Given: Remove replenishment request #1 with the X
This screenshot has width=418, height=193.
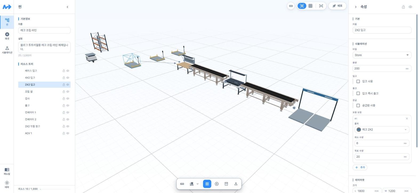Looking at the screenshot, I should click(x=407, y=119).
